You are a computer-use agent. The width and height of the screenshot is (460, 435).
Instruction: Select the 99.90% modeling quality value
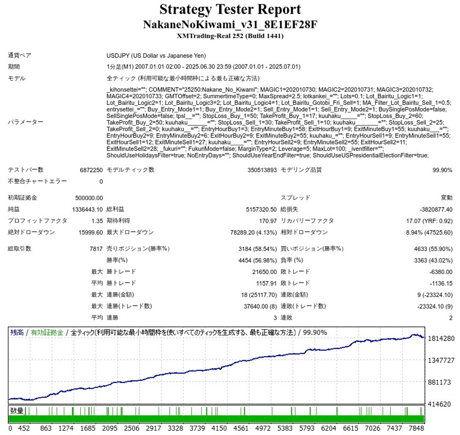point(442,170)
